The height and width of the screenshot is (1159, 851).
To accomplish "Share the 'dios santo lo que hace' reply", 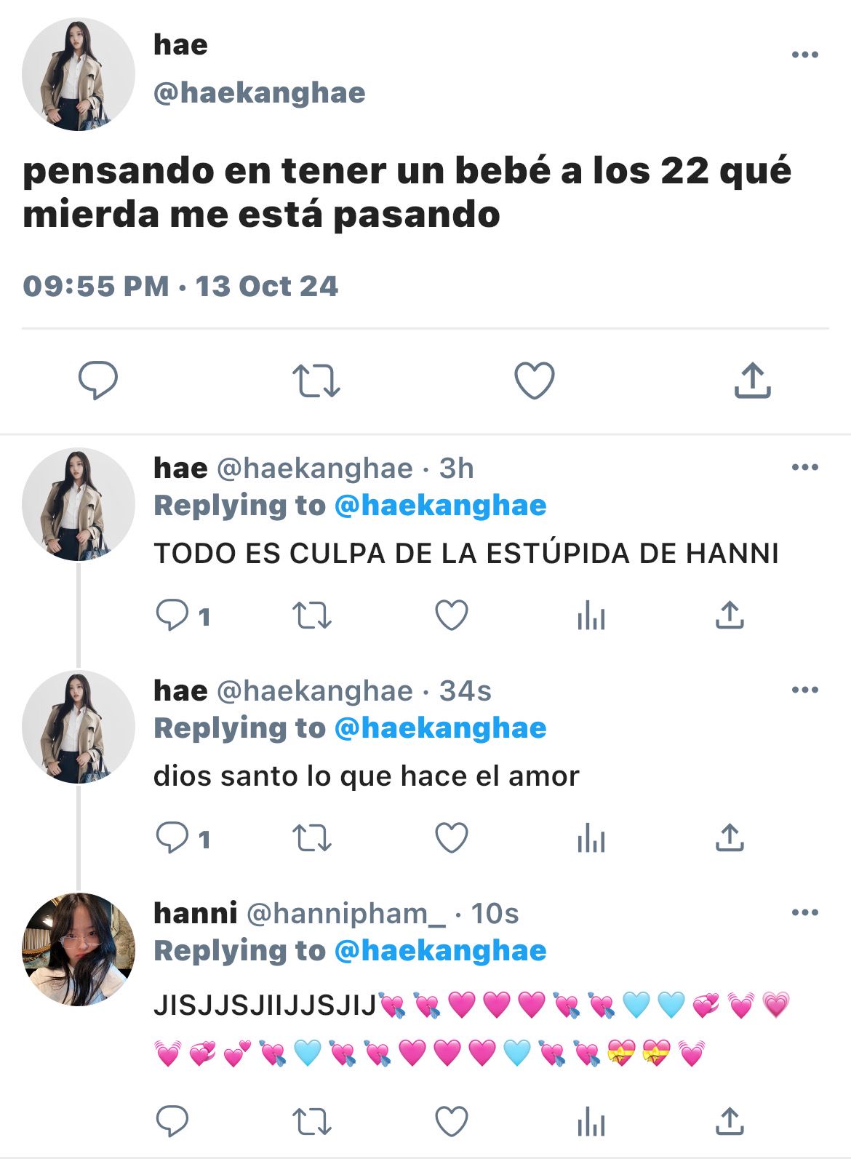I will click(730, 838).
